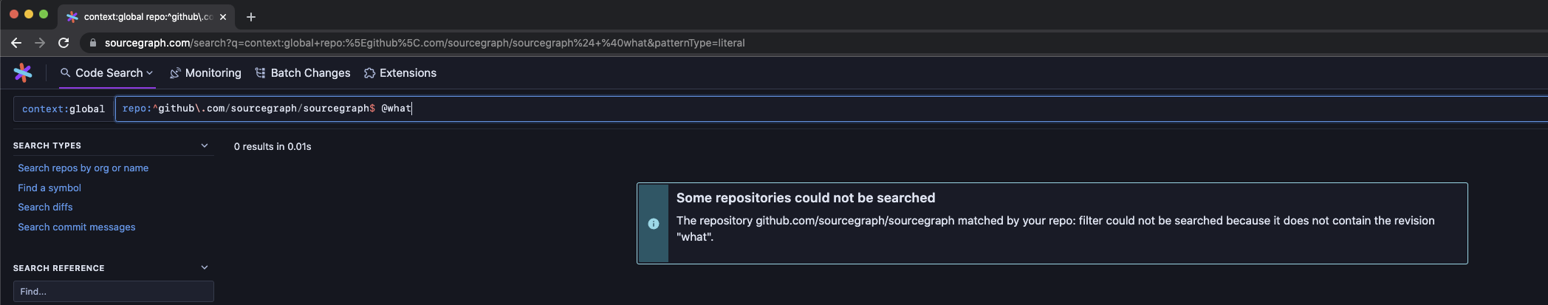Reload the page with the refresh icon
Image resolution: width=1548 pixels, height=305 pixels.
tap(64, 43)
